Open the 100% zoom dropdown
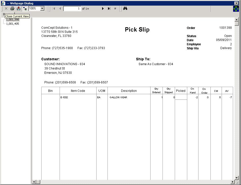 (42, 9)
